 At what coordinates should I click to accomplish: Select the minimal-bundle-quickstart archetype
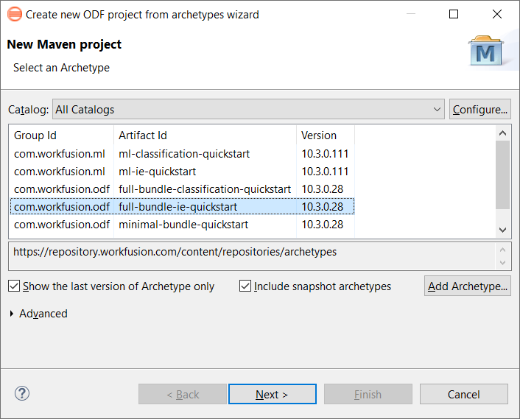(x=182, y=225)
